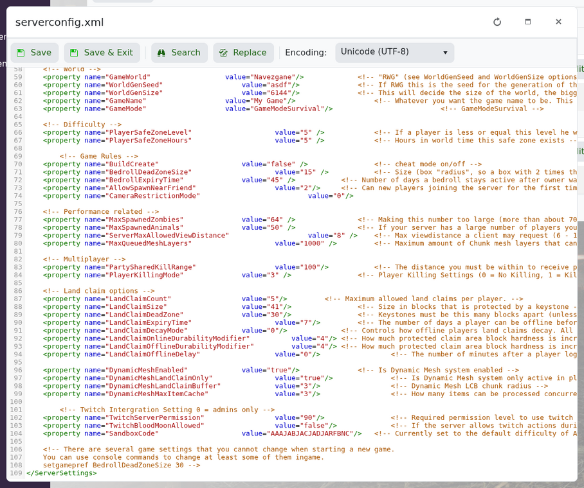Close the serverconfig.xml editor dialog
The height and width of the screenshot is (488, 584).
558,22
